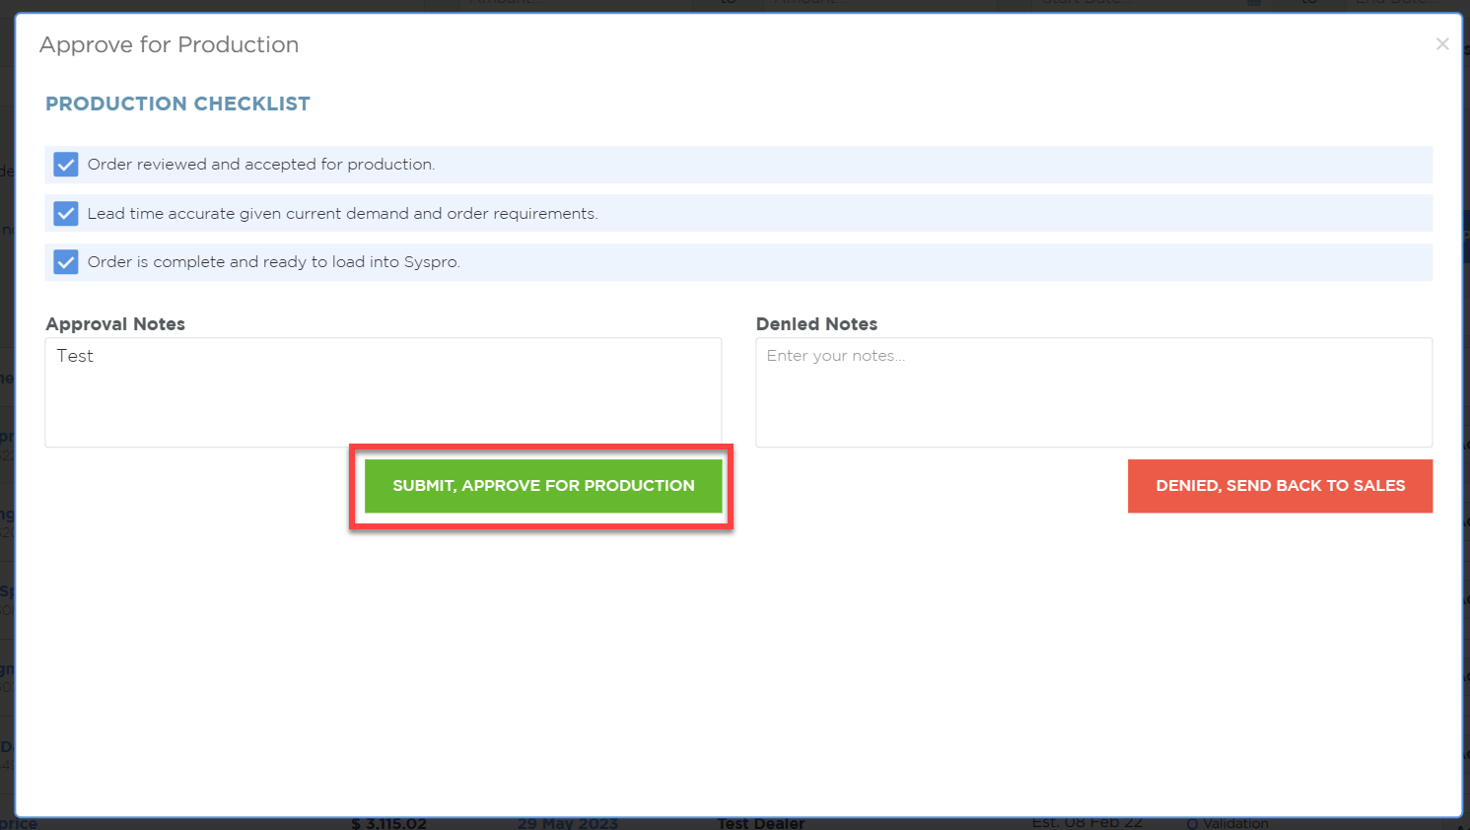Submit and approve order for production
This screenshot has width=1470, height=830.
[543, 486]
